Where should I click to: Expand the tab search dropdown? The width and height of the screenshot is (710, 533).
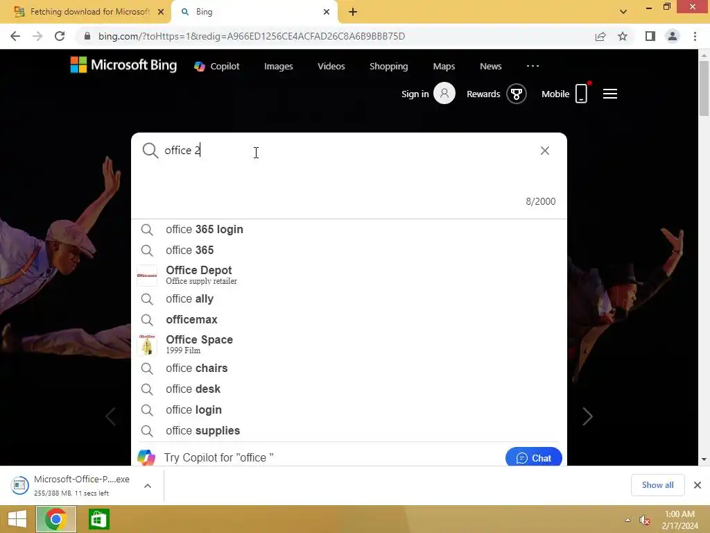coord(623,12)
